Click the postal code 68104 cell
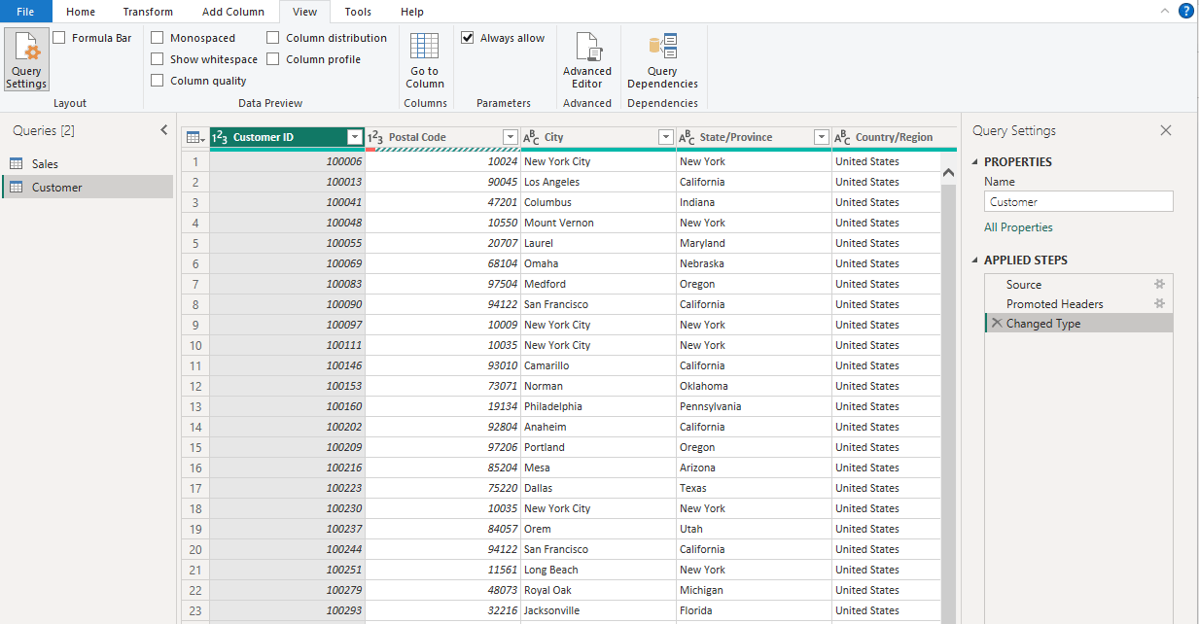Viewport: 1199px width, 624px height. (x=442, y=263)
